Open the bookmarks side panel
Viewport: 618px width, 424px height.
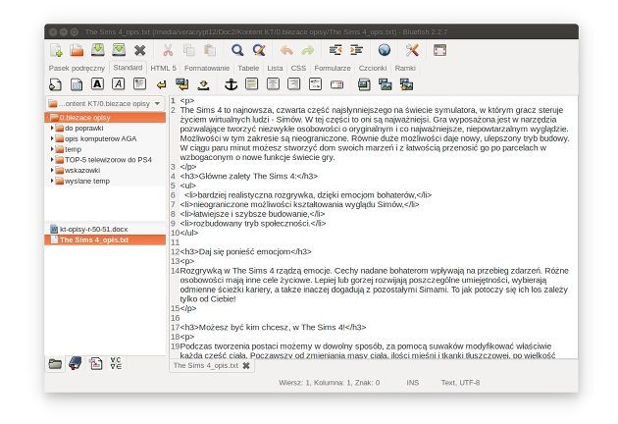point(75,363)
